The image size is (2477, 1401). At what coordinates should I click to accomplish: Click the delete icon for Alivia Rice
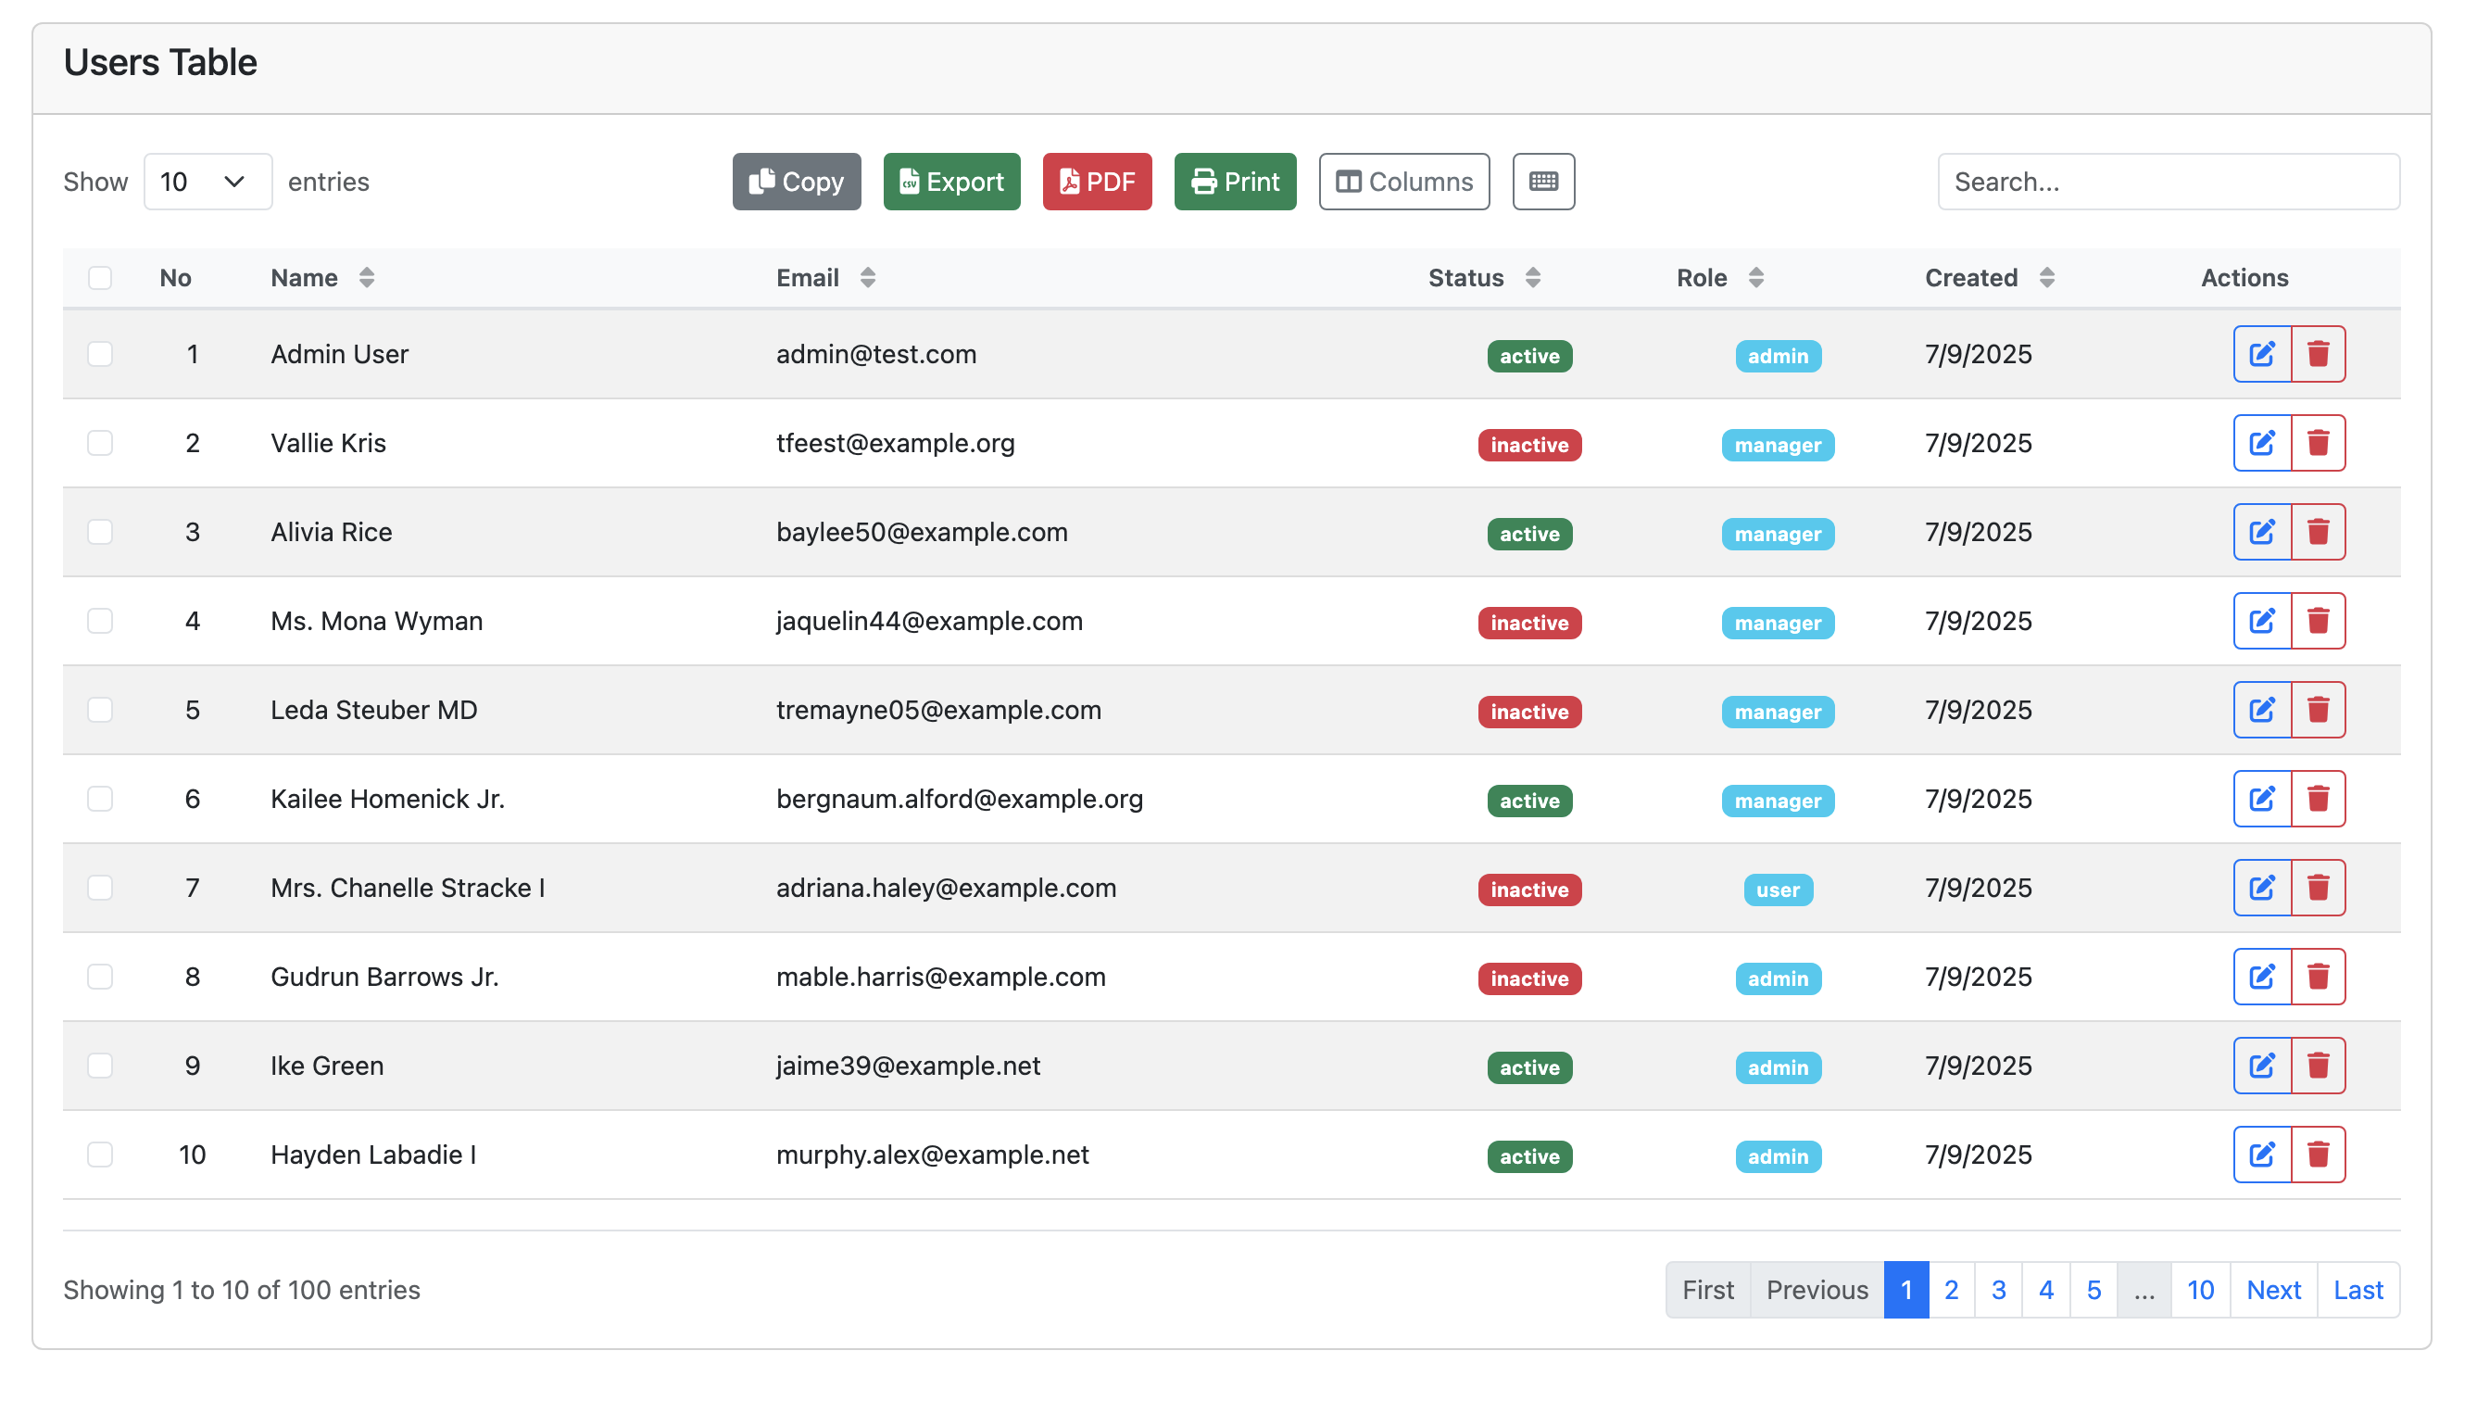2320,531
